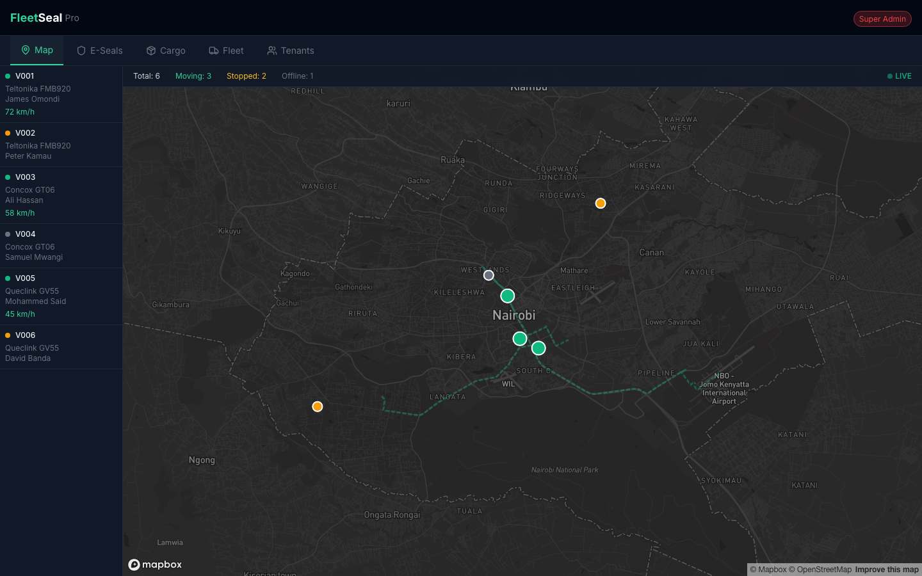Image resolution: width=922 pixels, height=576 pixels.
Task: Click the green marker above Nairobi label
Action: coord(508,296)
